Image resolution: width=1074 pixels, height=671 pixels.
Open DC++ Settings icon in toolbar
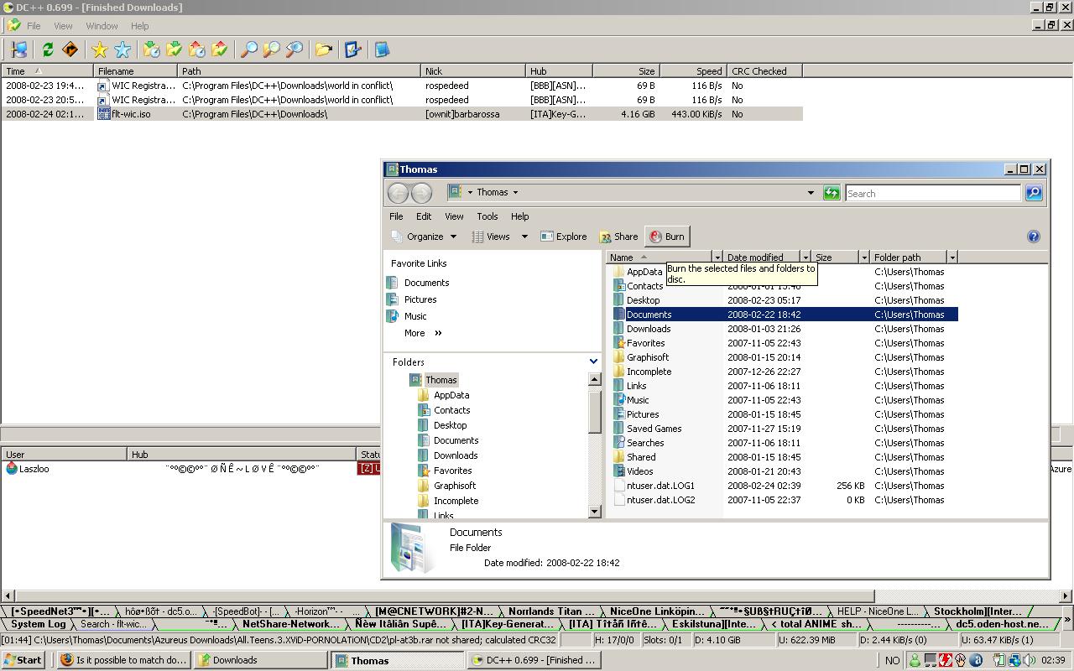[352, 50]
